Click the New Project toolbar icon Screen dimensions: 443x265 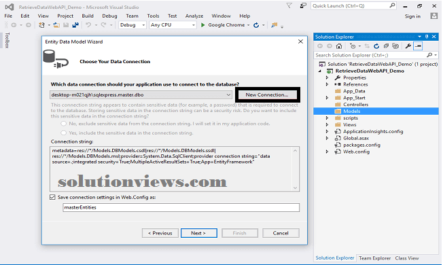pyautogui.click(x=41, y=25)
